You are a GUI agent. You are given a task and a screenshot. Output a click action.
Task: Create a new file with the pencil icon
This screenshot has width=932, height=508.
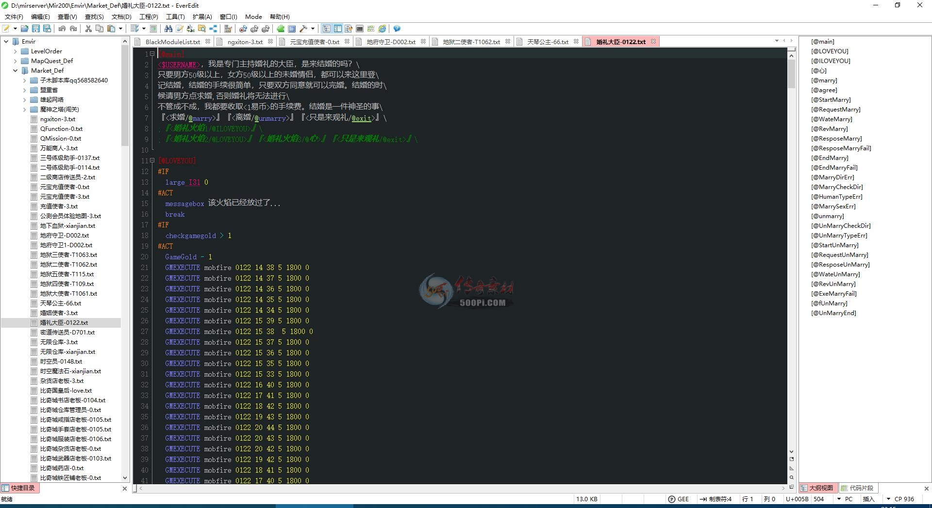click(x=6, y=29)
